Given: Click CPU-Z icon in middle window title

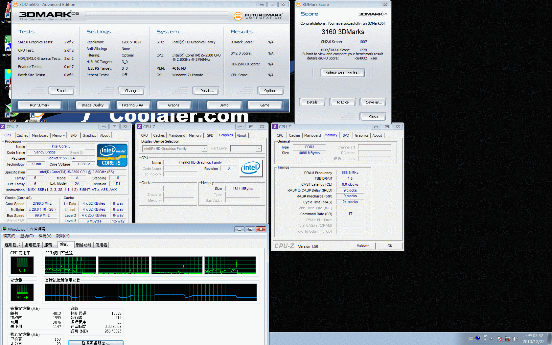Looking at the screenshot, I should tap(139, 126).
